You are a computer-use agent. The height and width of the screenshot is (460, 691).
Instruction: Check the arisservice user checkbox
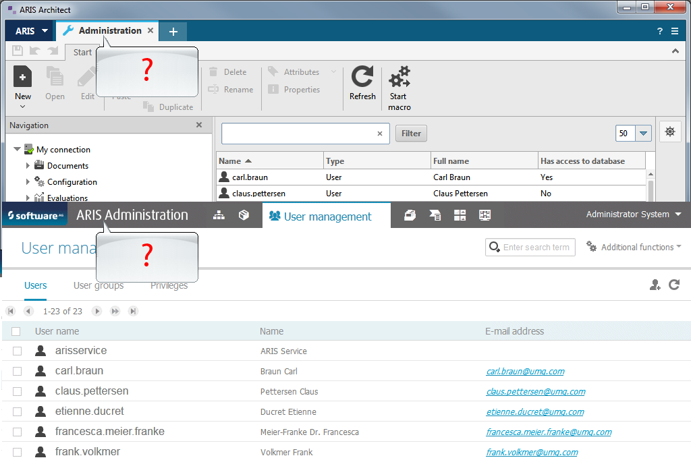click(17, 351)
